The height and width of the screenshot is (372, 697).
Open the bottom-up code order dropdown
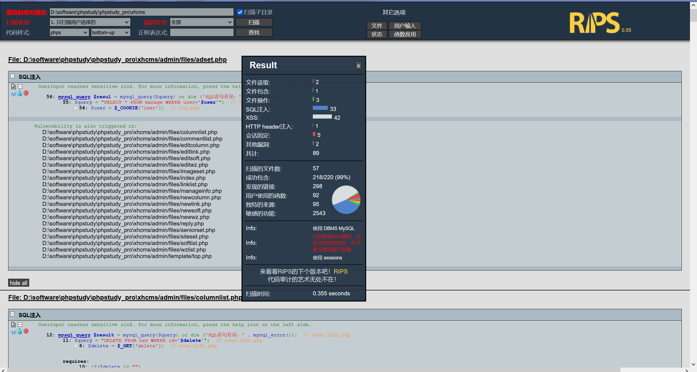110,33
